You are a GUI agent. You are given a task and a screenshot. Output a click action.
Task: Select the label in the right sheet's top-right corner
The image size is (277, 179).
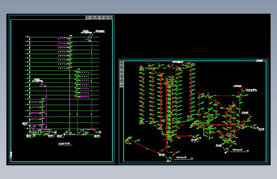(259, 61)
